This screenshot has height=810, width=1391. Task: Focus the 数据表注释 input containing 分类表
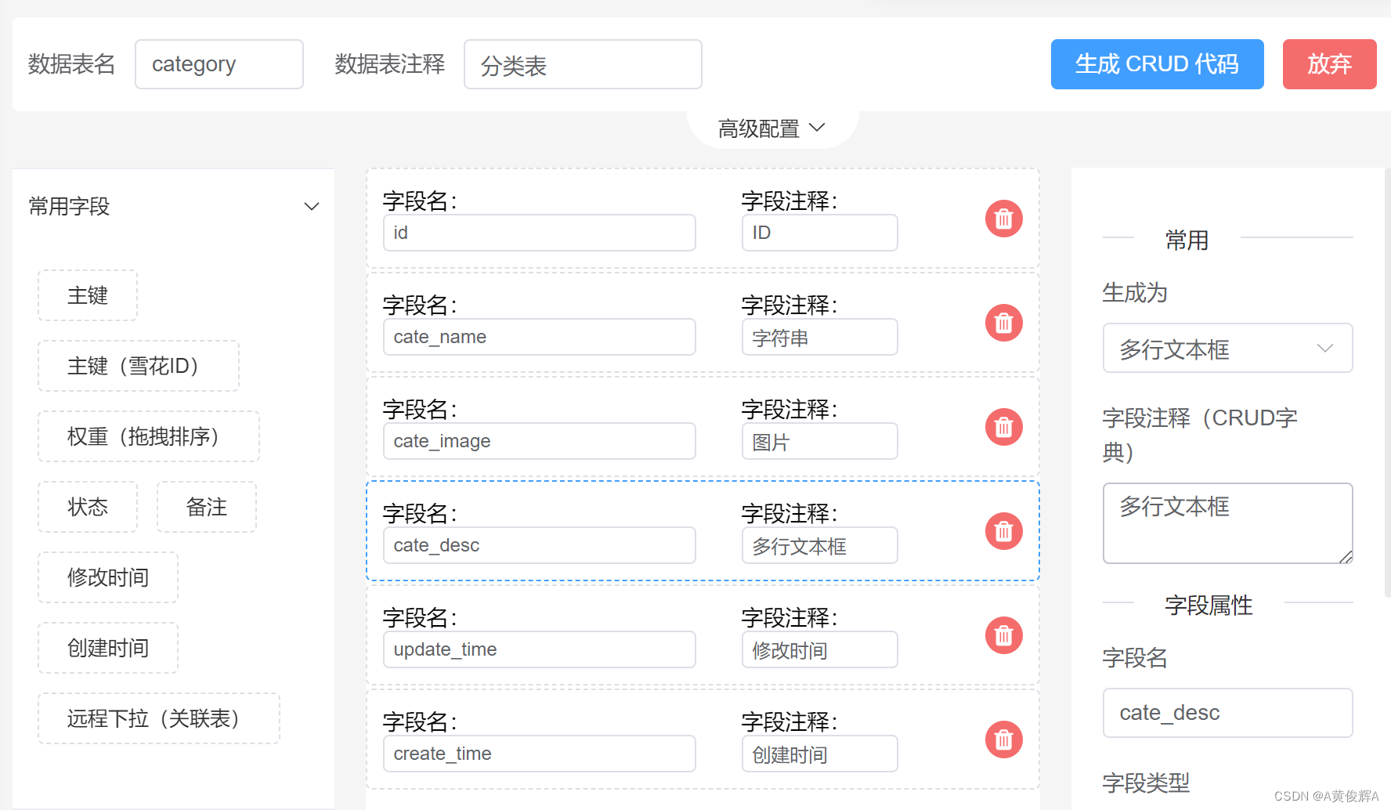coord(583,64)
